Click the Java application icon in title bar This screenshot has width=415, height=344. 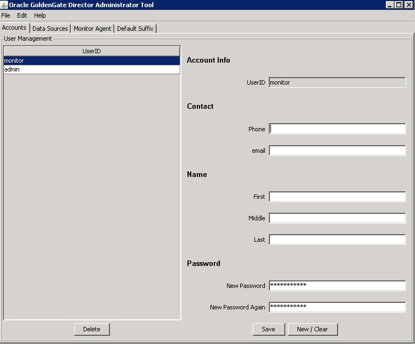tap(4, 5)
